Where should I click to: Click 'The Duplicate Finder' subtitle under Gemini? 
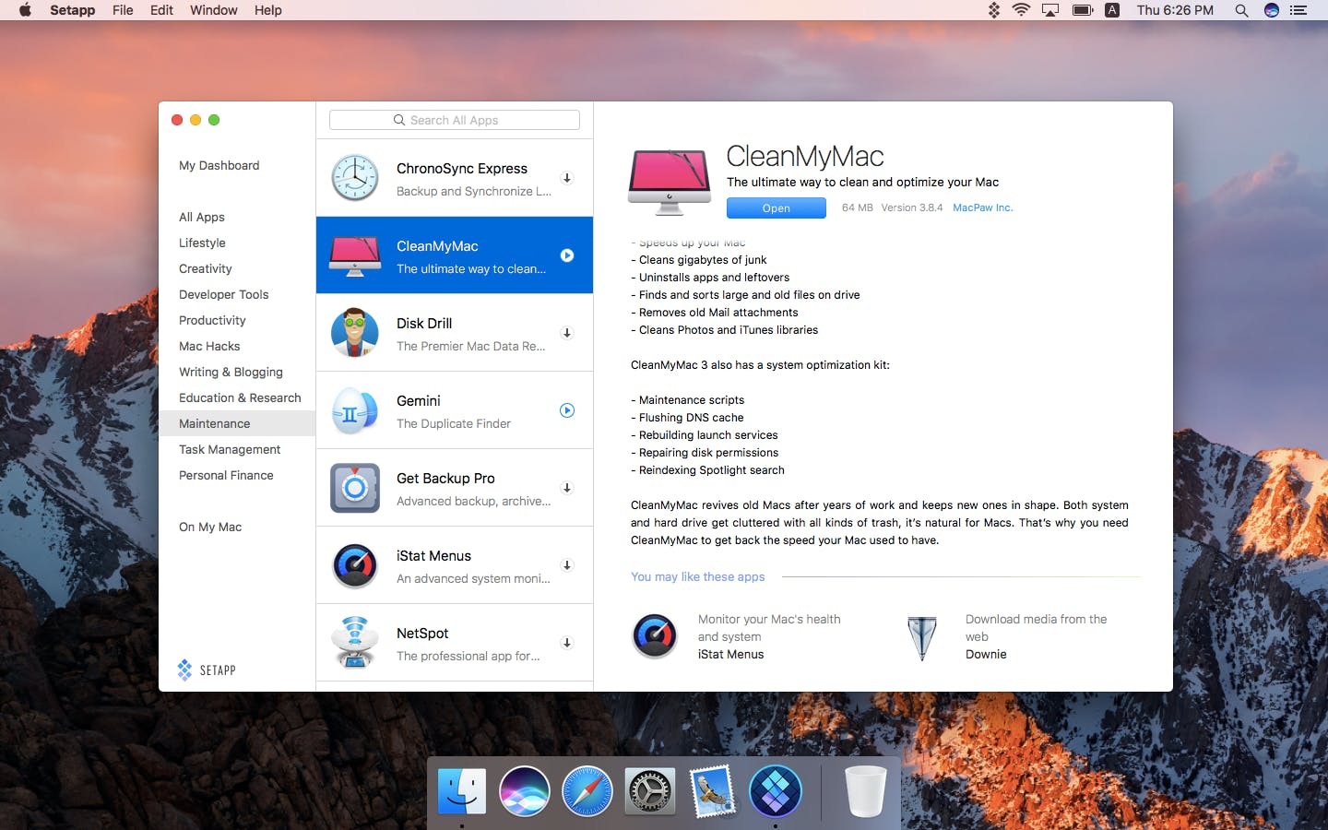(454, 423)
